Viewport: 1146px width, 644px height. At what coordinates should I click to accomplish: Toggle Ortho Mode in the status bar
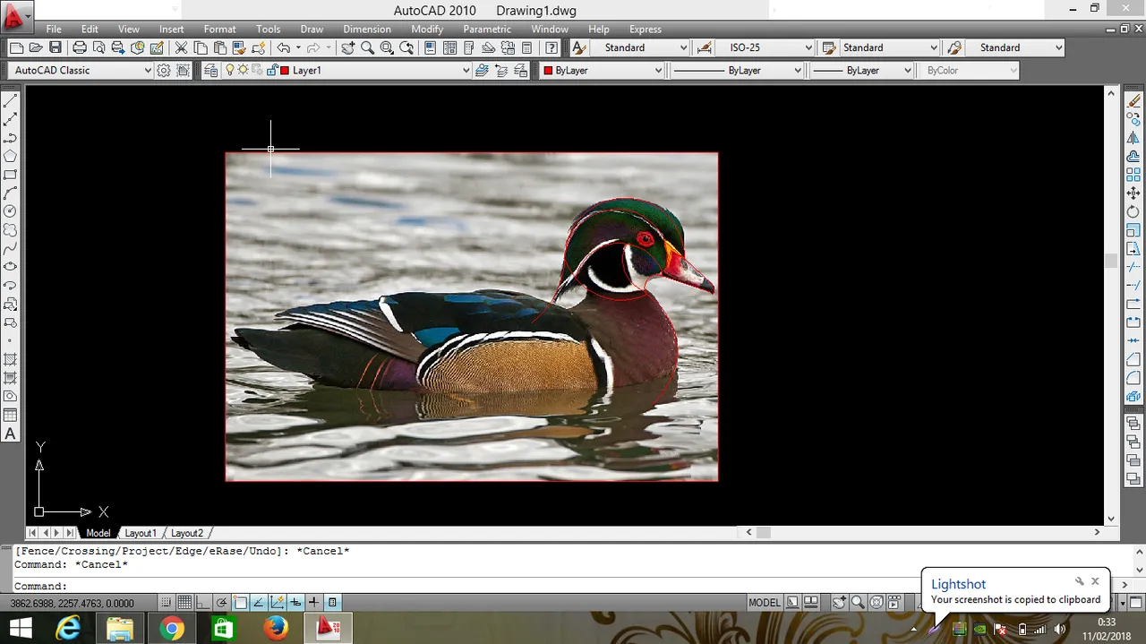[203, 603]
